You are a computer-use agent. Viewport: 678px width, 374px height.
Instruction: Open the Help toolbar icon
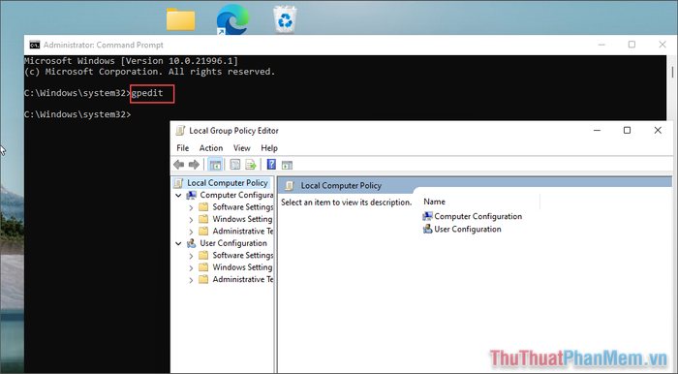pos(271,165)
